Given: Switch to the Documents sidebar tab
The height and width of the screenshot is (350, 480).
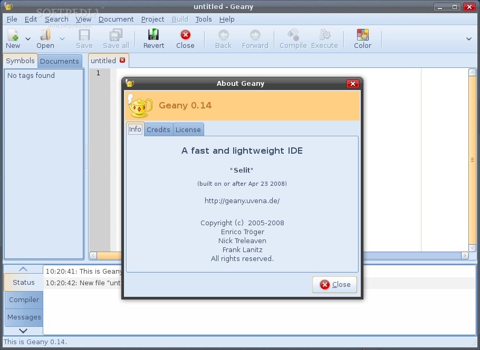Looking at the screenshot, I should (x=60, y=61).
